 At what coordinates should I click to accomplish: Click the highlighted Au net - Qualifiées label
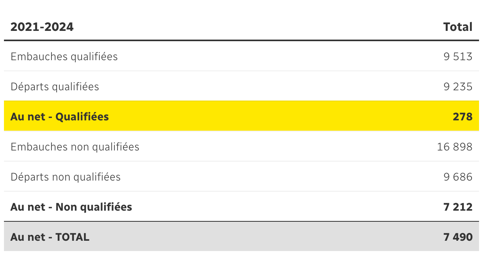[x=59, y=117]
